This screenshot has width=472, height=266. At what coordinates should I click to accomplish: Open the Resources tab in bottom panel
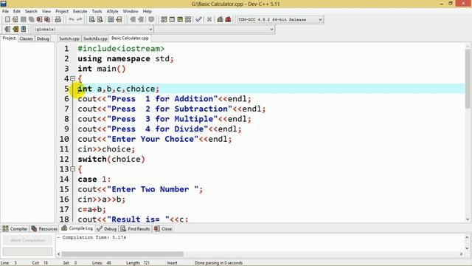coord(44,229)
